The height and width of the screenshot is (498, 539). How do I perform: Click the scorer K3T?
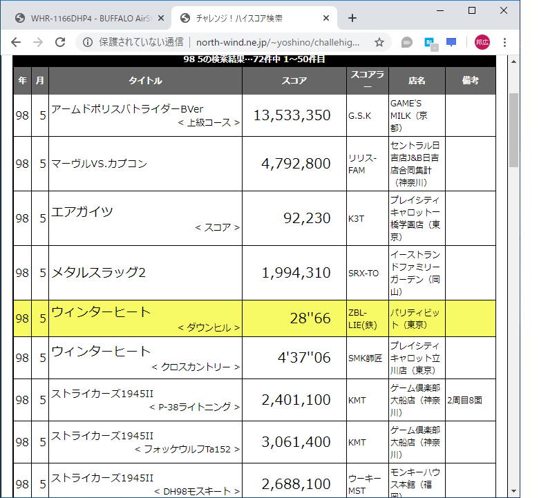pyautogui.click(x=356, y=218)
